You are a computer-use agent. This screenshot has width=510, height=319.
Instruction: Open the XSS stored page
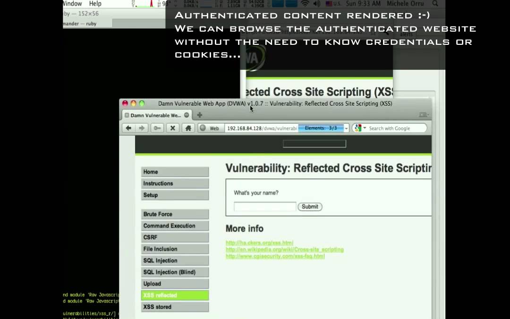(175, 307)
